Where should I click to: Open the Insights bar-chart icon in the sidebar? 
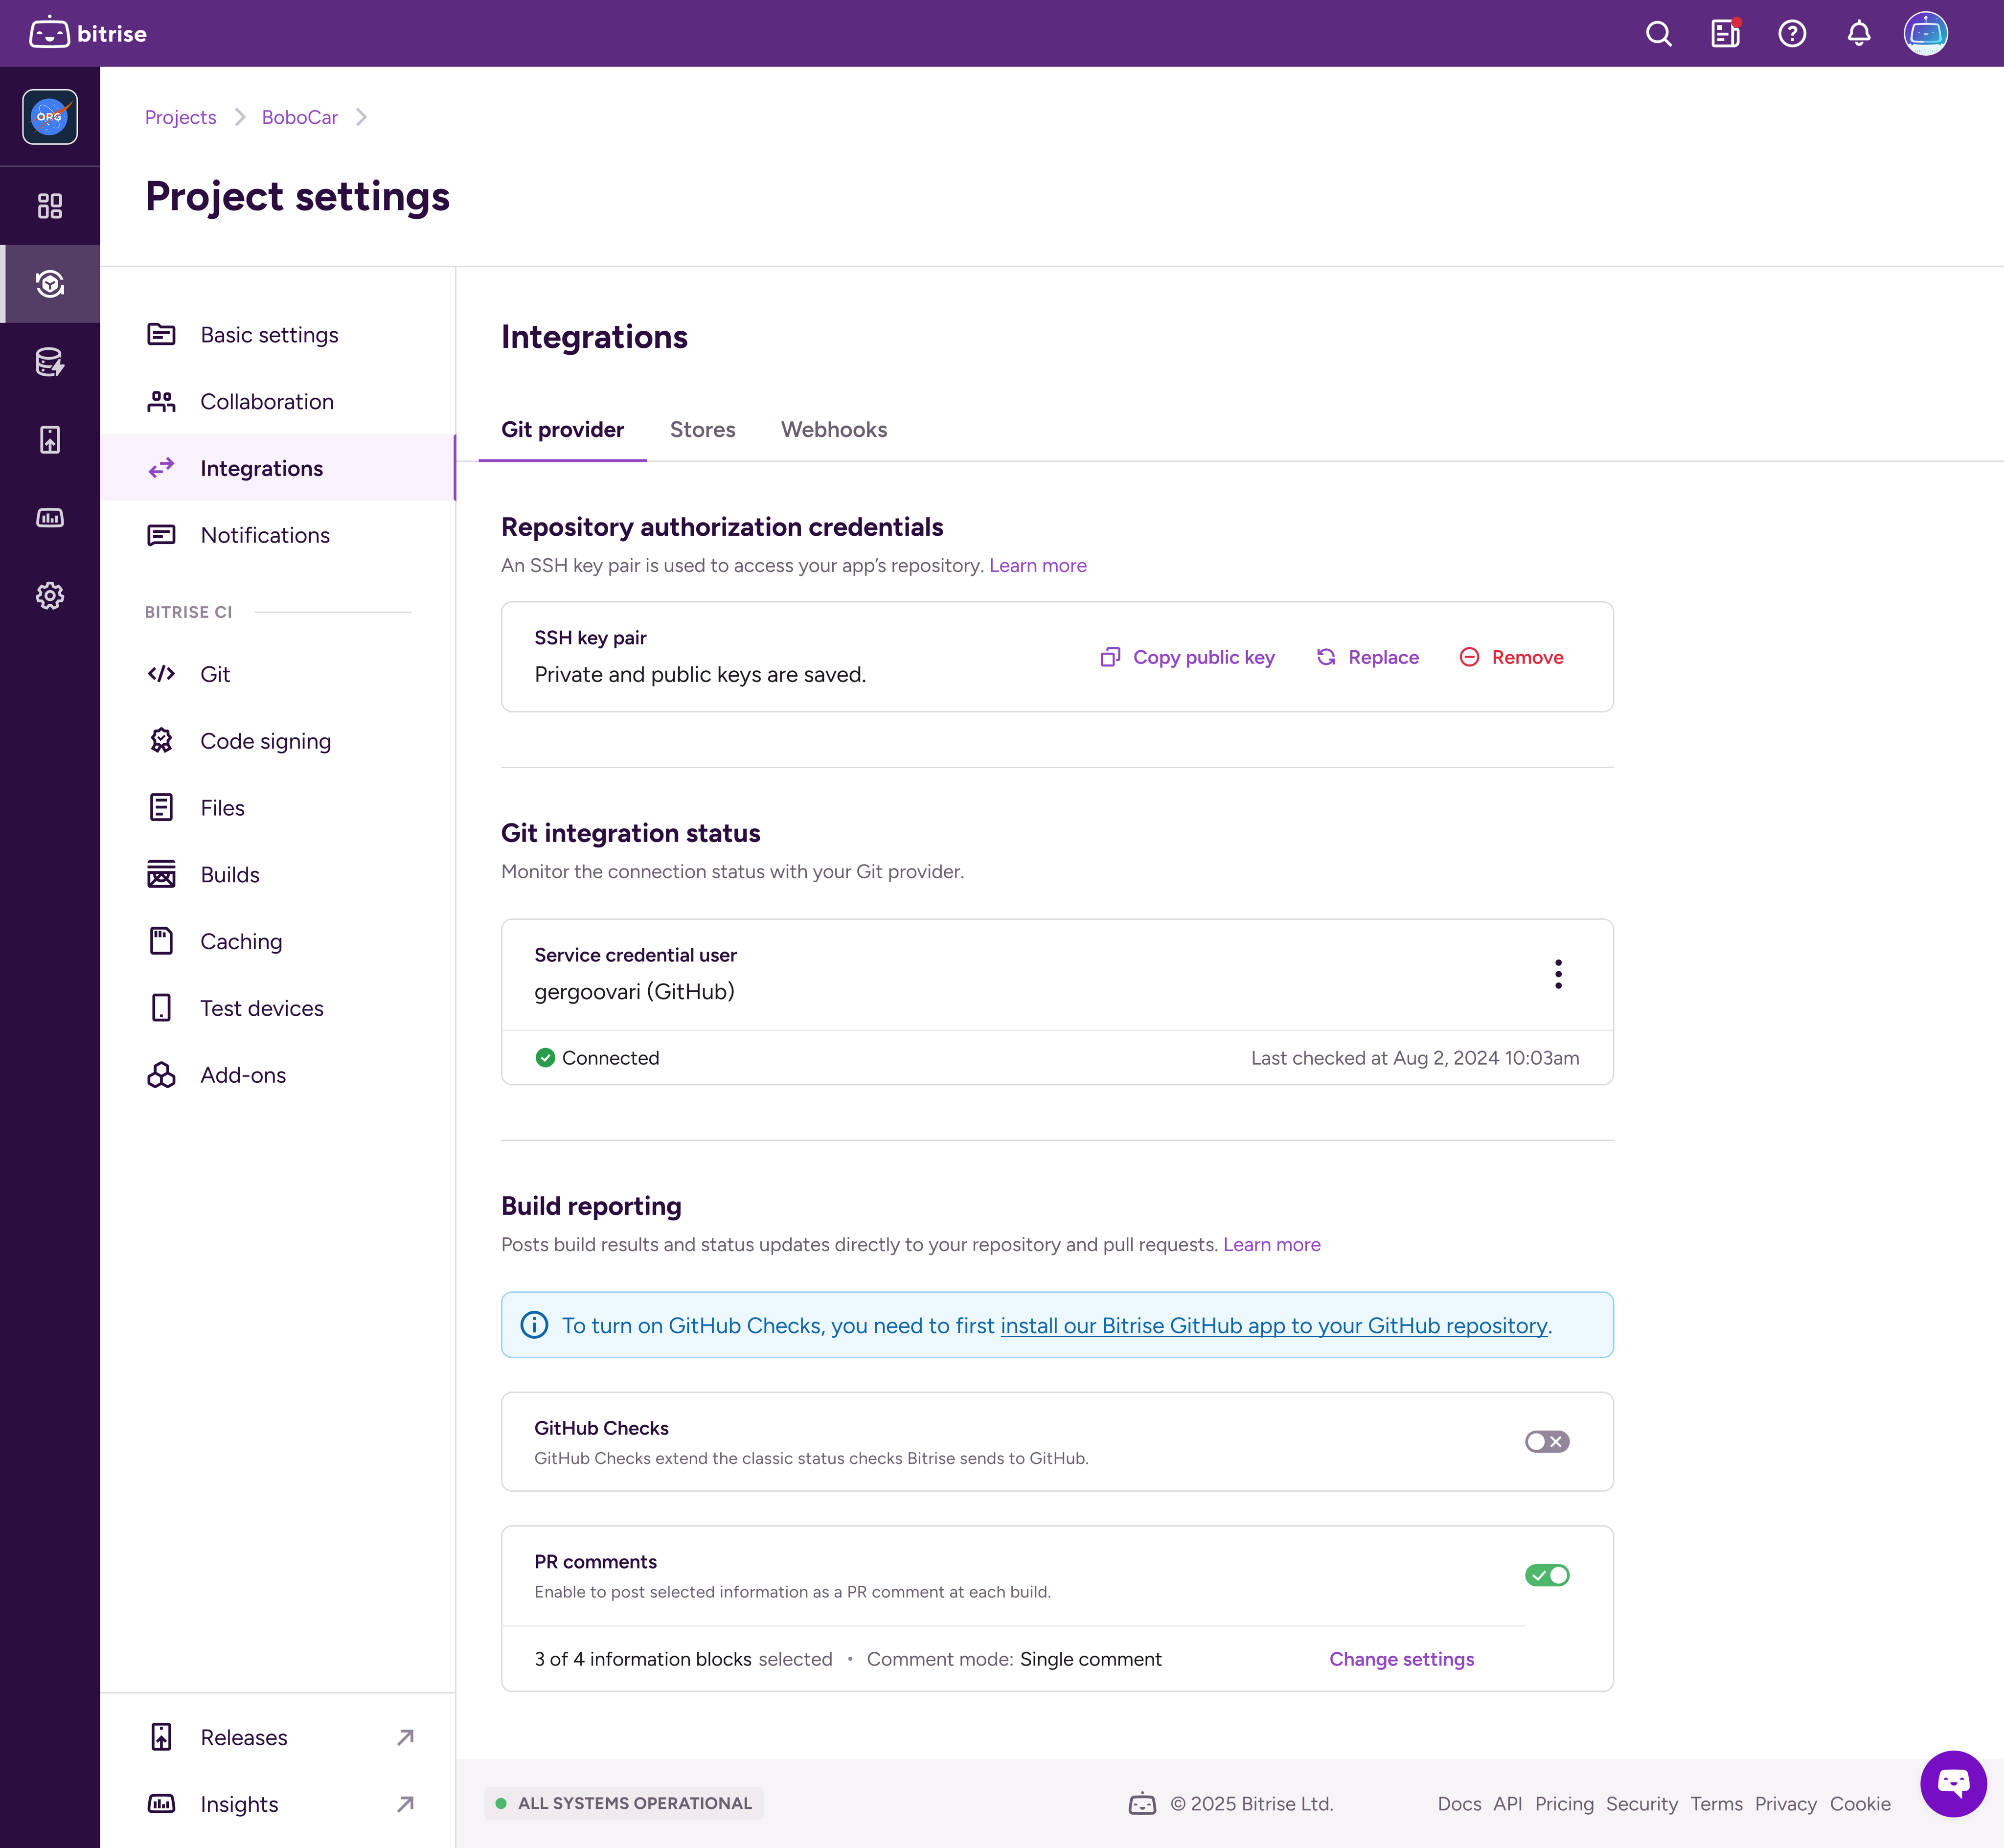tap(50, 517)
